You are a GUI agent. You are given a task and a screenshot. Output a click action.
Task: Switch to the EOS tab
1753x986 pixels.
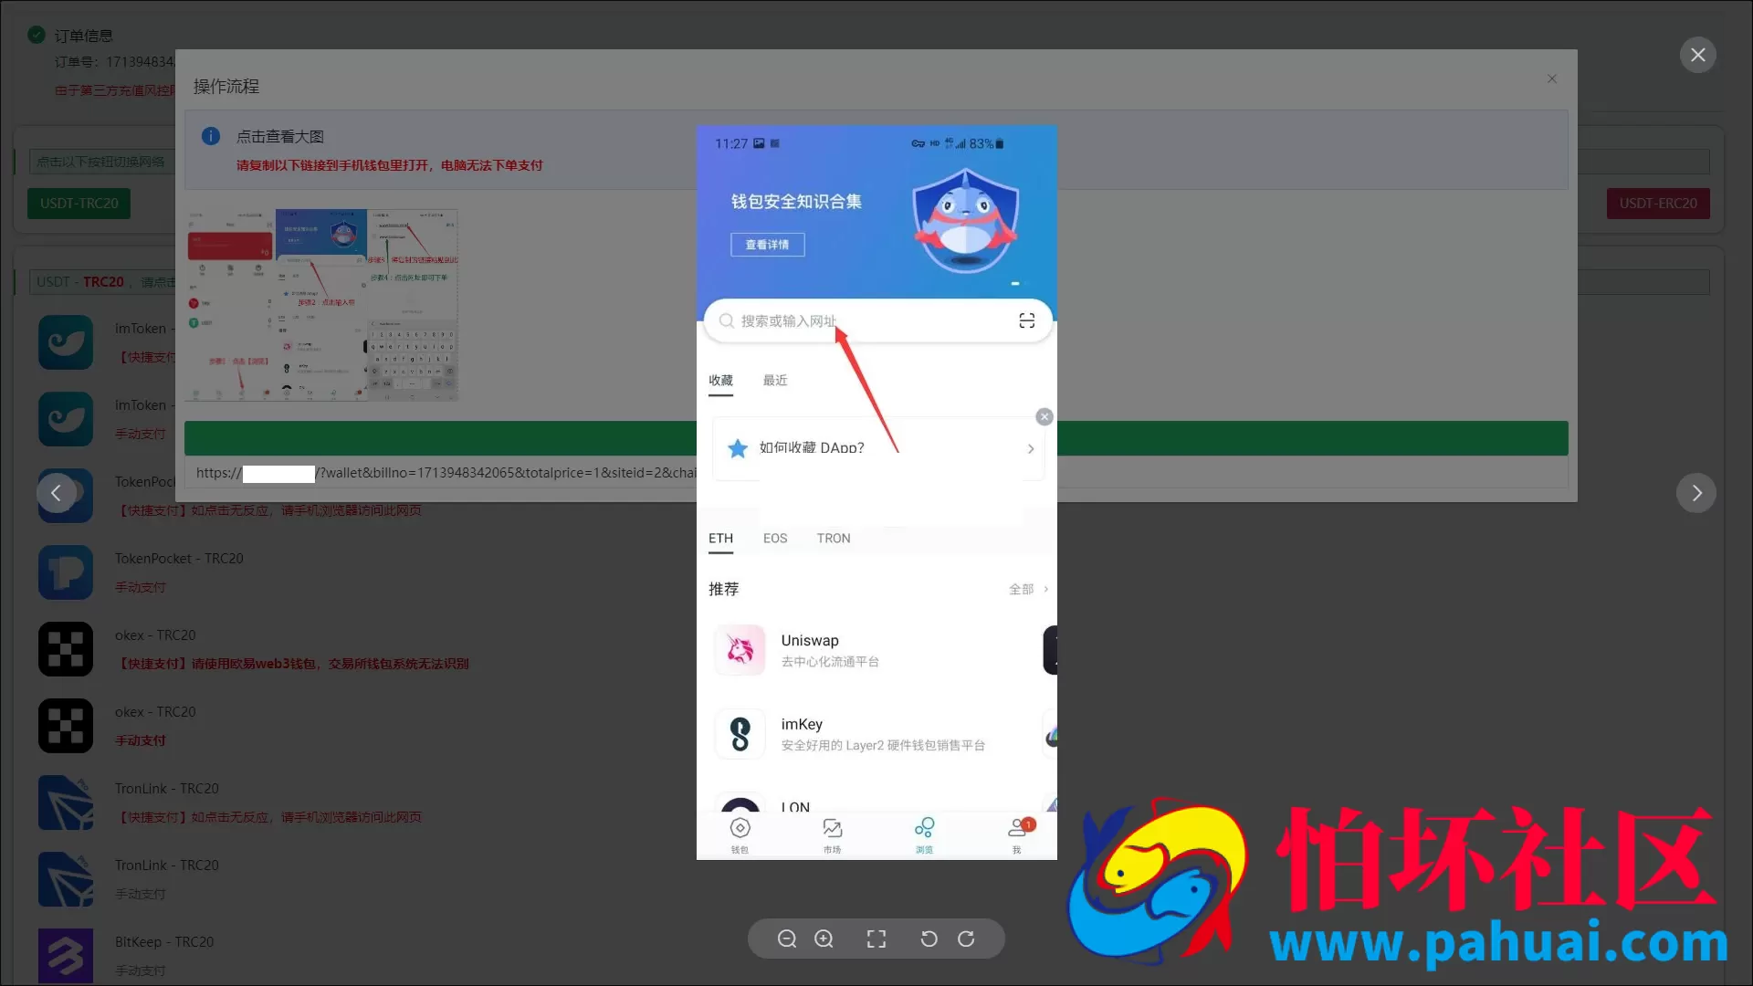tap(774, 539)
